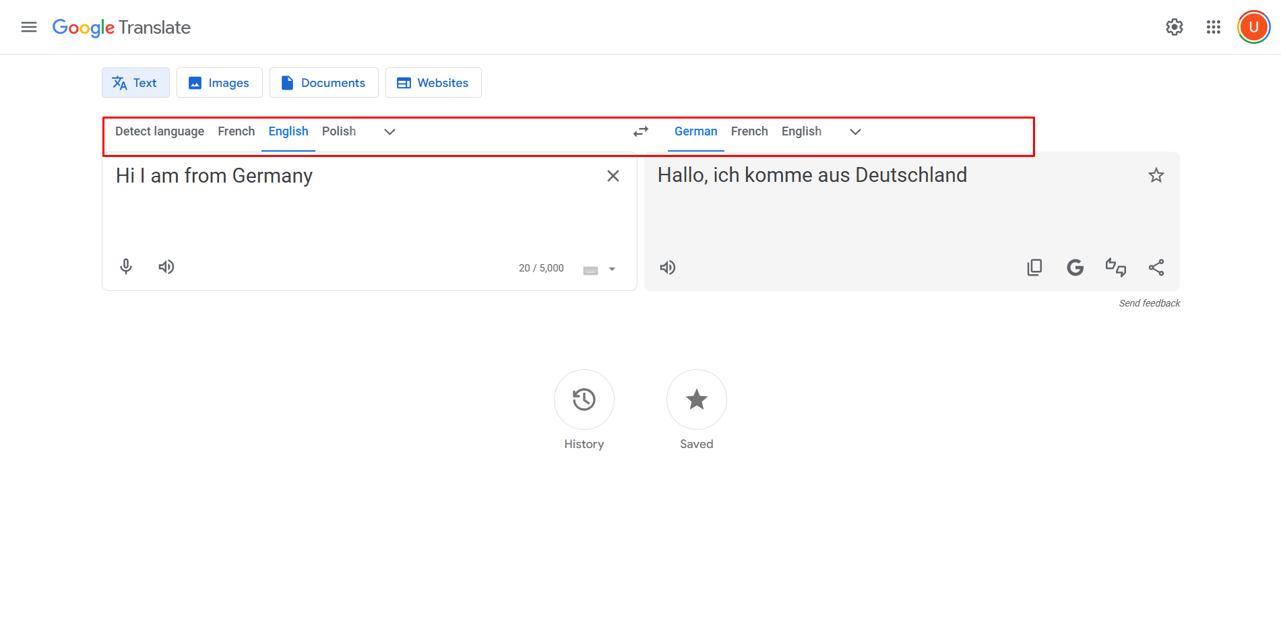The height and width of the screenshot is (636, 1281).
Task: Clear the input text with the X
Action: [613, 175]
